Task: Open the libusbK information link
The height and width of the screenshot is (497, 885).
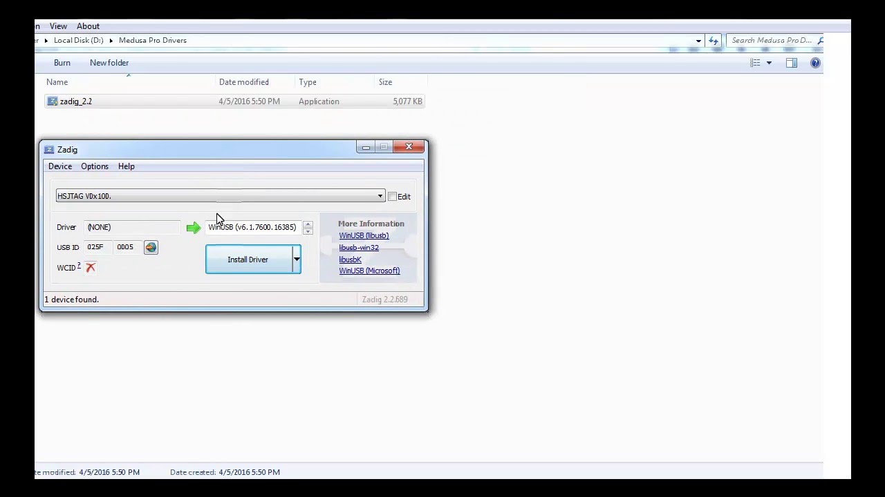Action: pyautogui.click(x=350, y=260)
